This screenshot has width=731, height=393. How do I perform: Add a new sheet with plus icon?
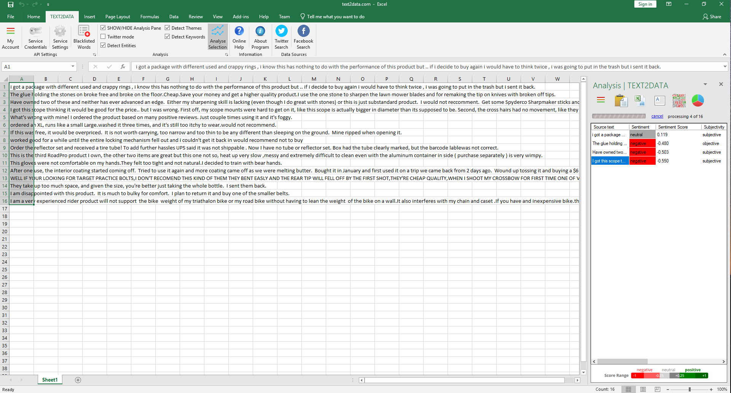pyautogui.click(x=78, y=380)
